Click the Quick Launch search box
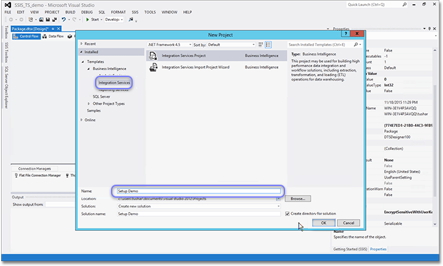 click(x=375, y=4)
